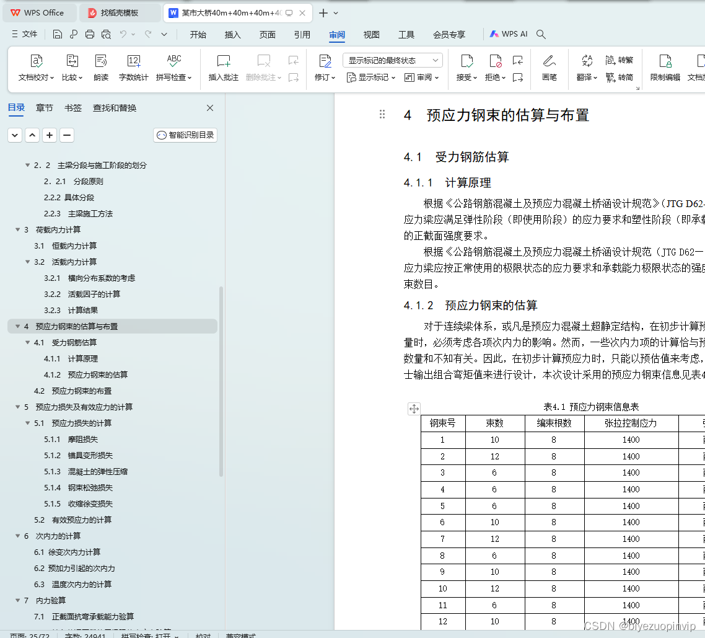705x638 pixels.
Task: Click the down chevron button in outline panel
Action: pyautogui.click(x=15, y=135)
